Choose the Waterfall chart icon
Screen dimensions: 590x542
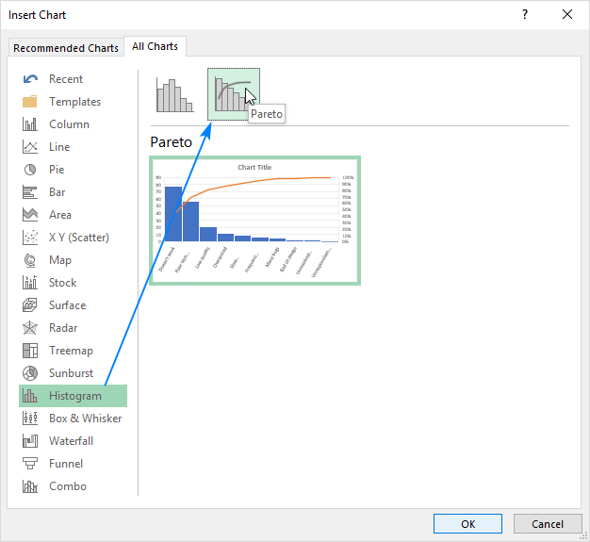click(30, 441)
